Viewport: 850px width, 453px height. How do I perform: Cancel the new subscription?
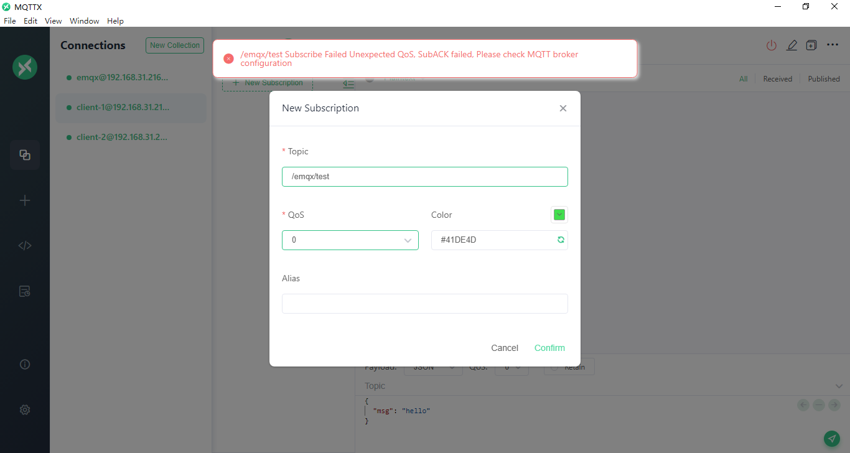(505, 348)
